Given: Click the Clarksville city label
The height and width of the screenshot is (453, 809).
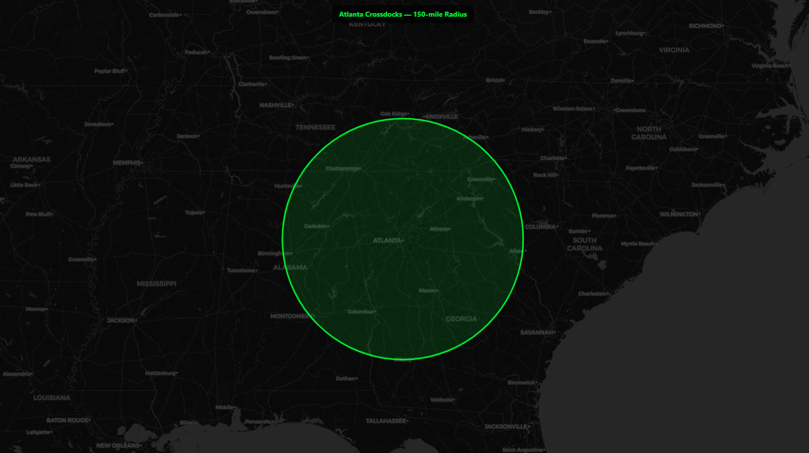Looking at the screenshot, I should click(251, 84).
